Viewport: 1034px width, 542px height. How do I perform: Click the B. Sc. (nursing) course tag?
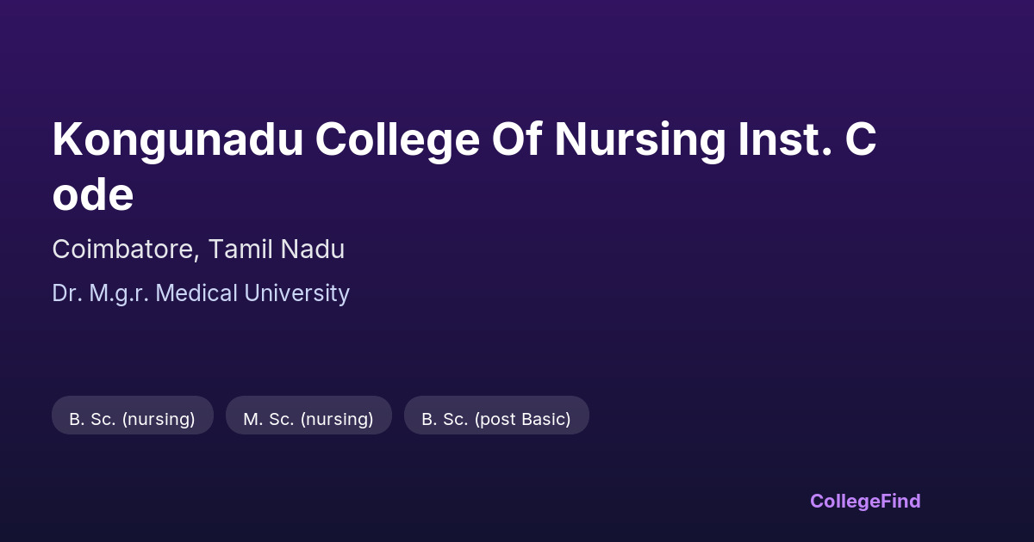(x=132, y=419)
